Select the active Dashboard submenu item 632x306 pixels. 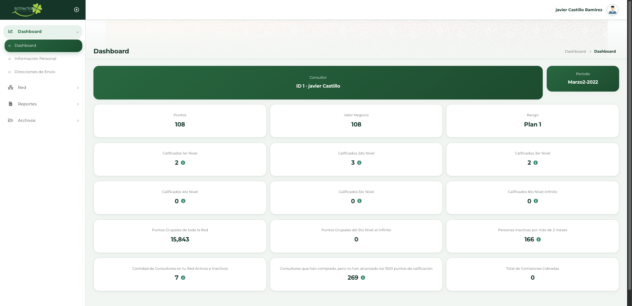43,46
